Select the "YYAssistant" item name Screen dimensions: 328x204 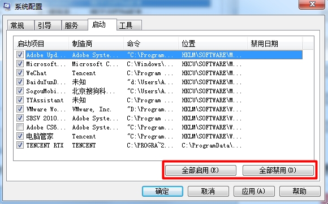[x=45, y=100]
